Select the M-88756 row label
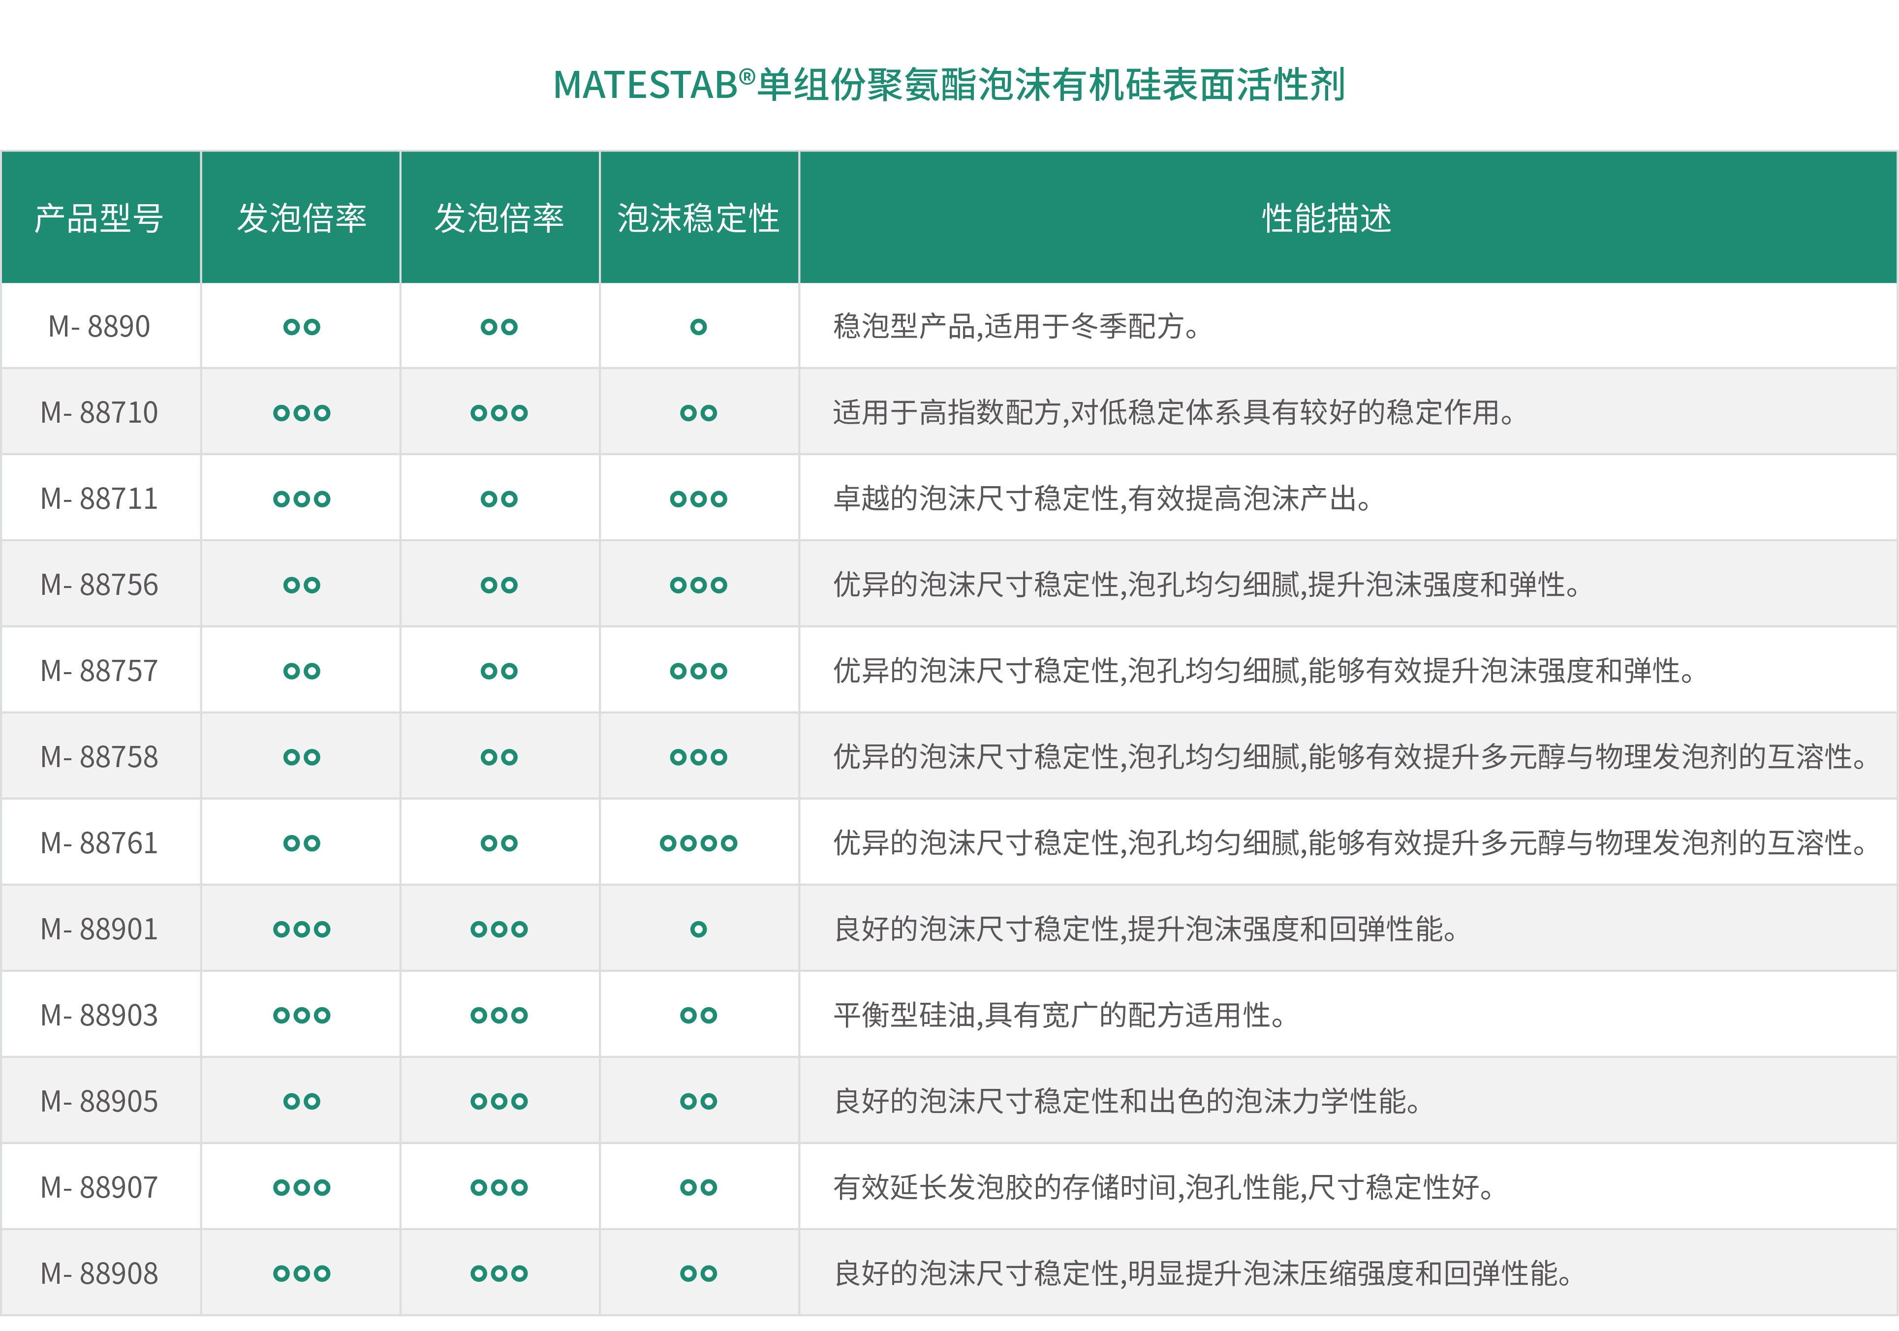Viewport: 1899px width, 1331px height. [99, 585]
